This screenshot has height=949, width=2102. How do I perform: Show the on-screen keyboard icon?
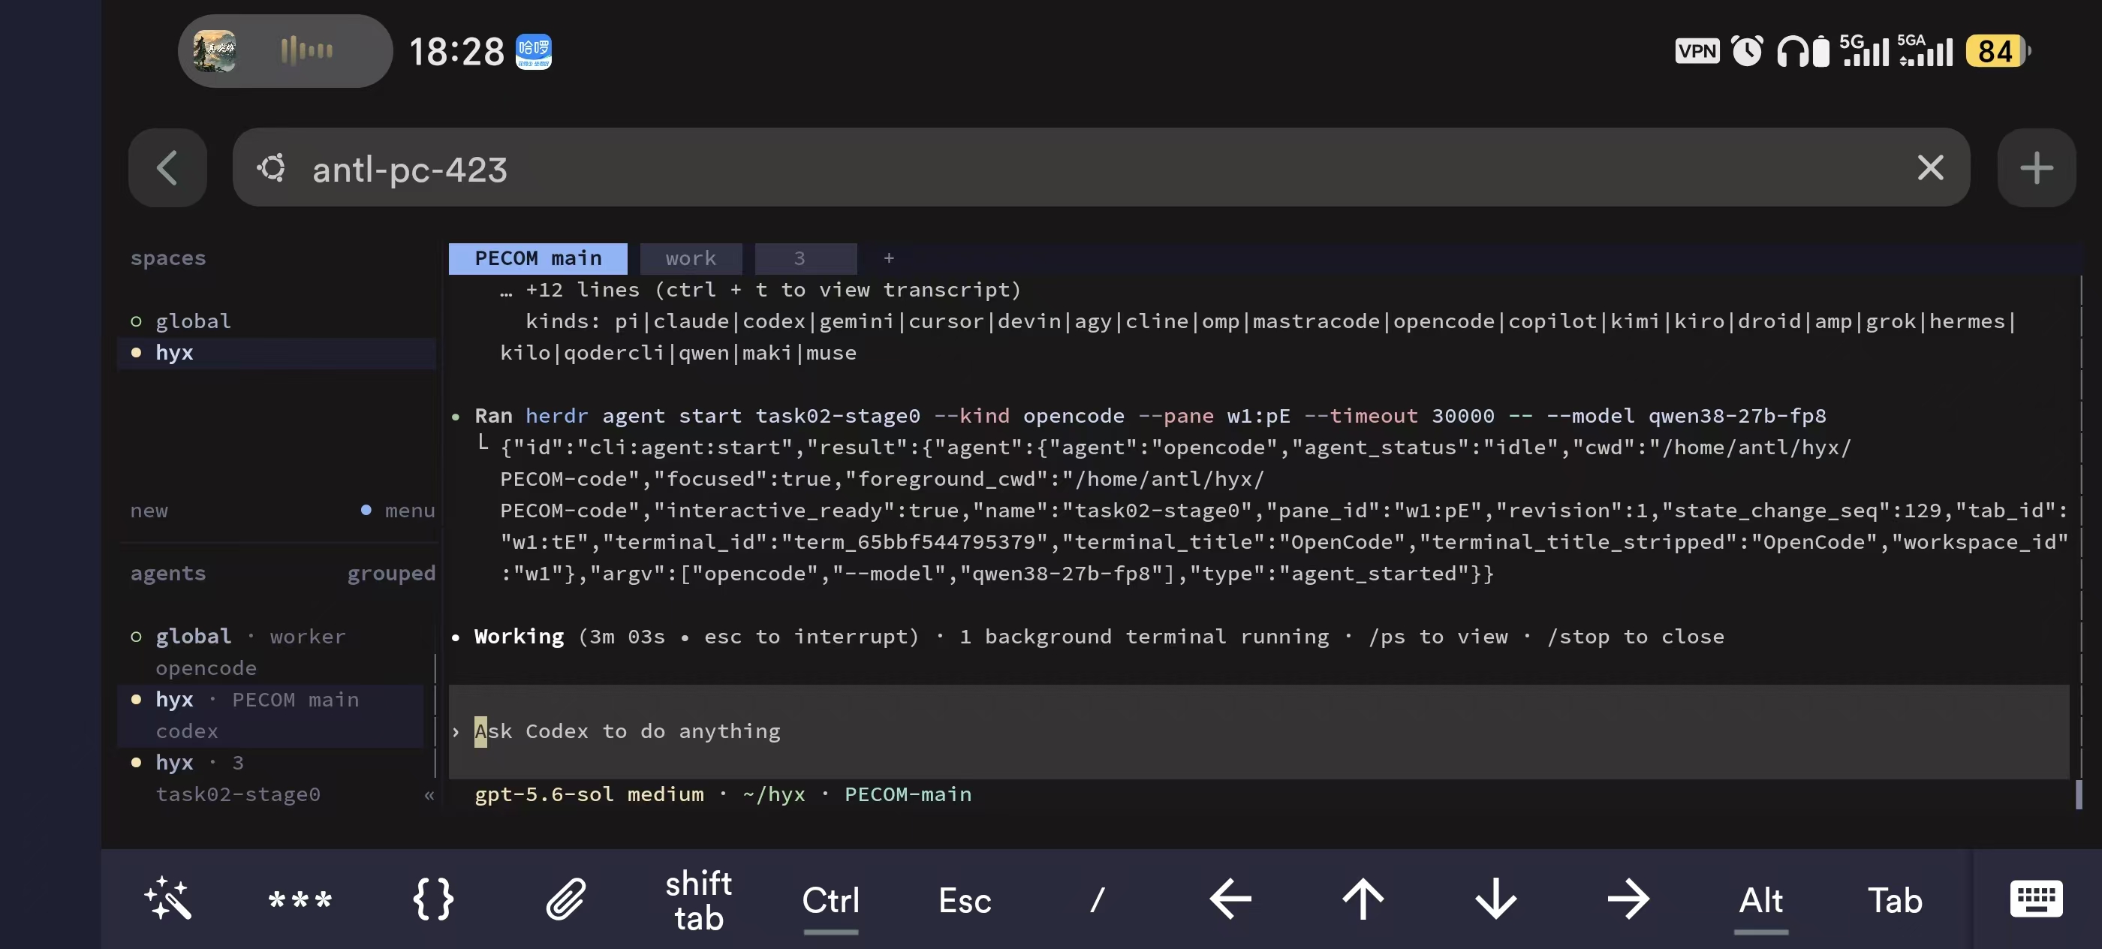click(2036, 899)
